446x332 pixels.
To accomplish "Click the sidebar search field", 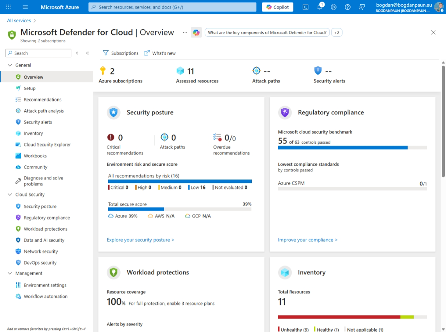I will pyautogui.click(x=38, y=53).
